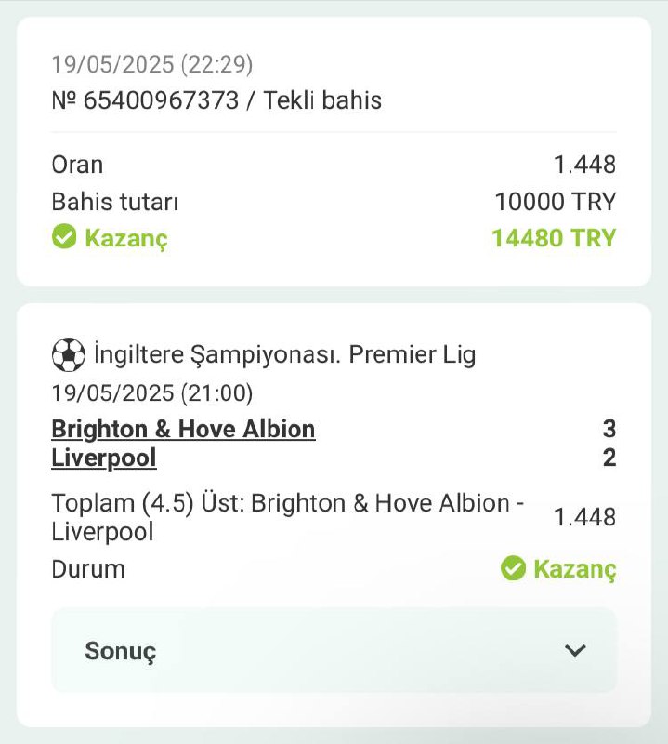The width and height of the screenshot is (668, 744).
Task: Click the Tekli bahis bet type label
Action: point(322,100)
